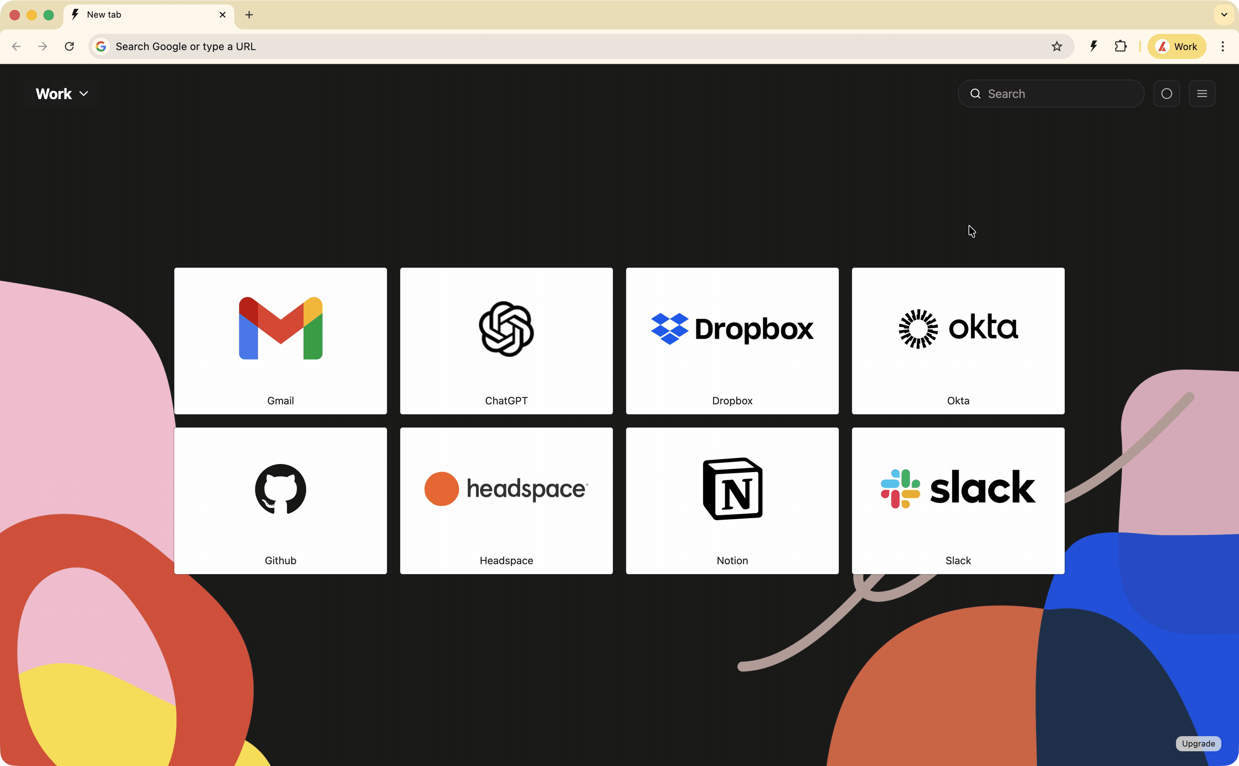Open the tab search chevron at top right

pos(1224,15)
